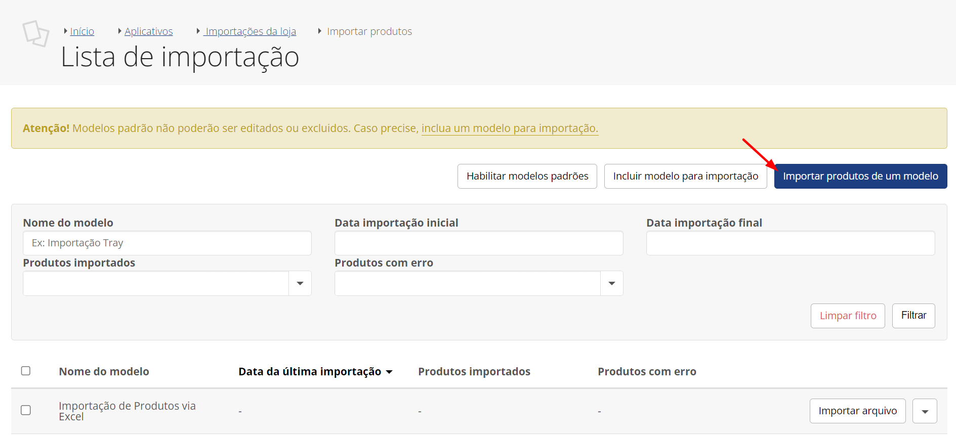Image resolution: width=956 pixels, height=435 pixels.
Task: Select 'Importação de Produtos via Excel' row text
Action: pos(127,411)
